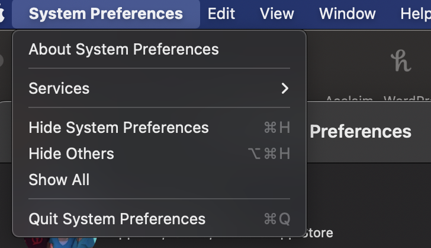Open the Window menu
The width and height of the screenshot is (431, 248).
coord(347,14)
